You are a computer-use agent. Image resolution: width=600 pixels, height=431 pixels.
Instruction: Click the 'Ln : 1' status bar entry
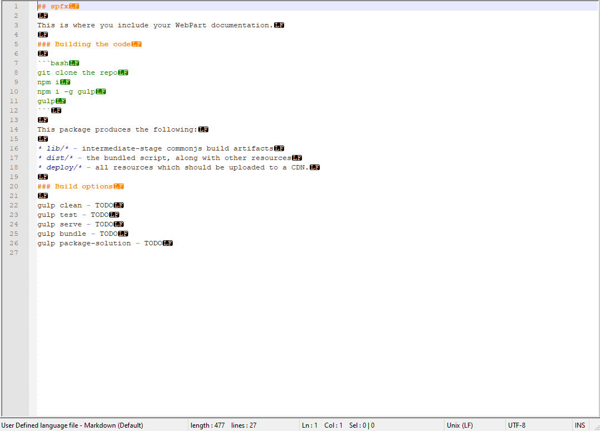click(310, 425)
